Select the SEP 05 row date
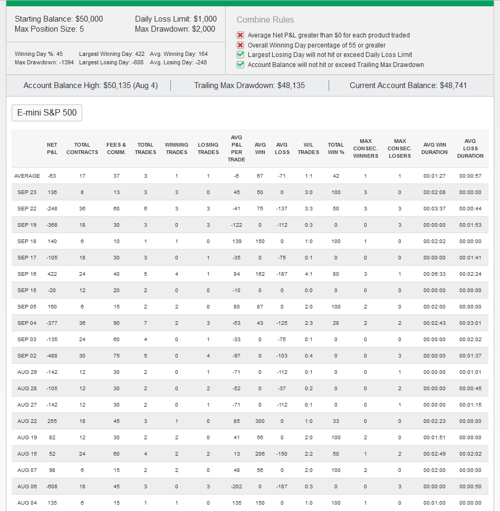The height and width of the screenshot is (511, 500). coord(27,307)
